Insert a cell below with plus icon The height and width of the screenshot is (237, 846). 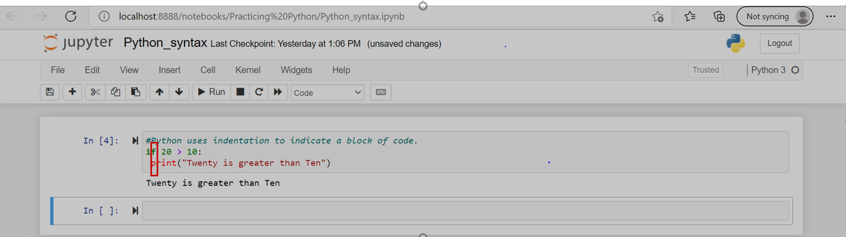72,92
